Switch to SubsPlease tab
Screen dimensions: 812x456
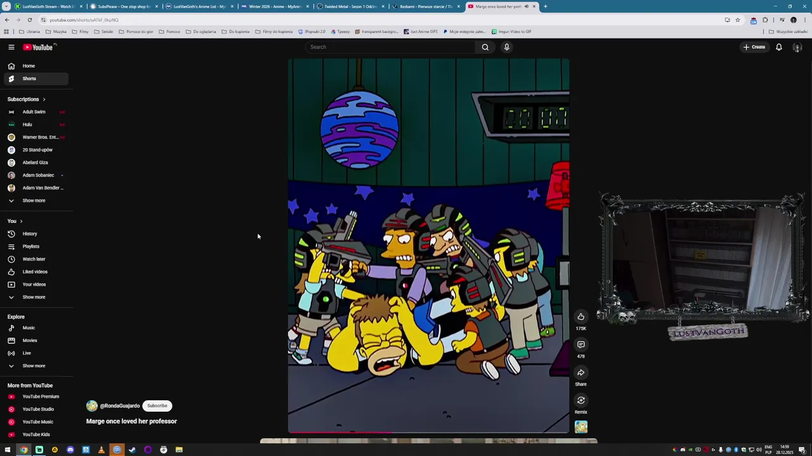pos(124,6)
